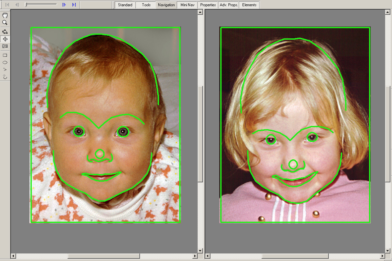Open the Properties tab
Image resolution: width=392 pixels, height=261 pixels.
point(208,5)
